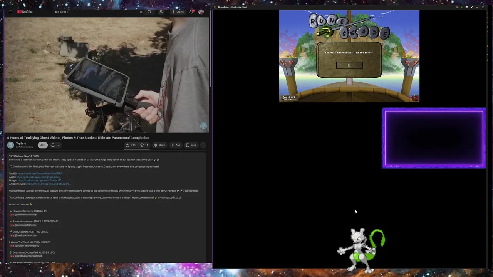Open the Google podcasts link
Image resolution: width=493 pixels, height=277 pixels.
[40, 180]
